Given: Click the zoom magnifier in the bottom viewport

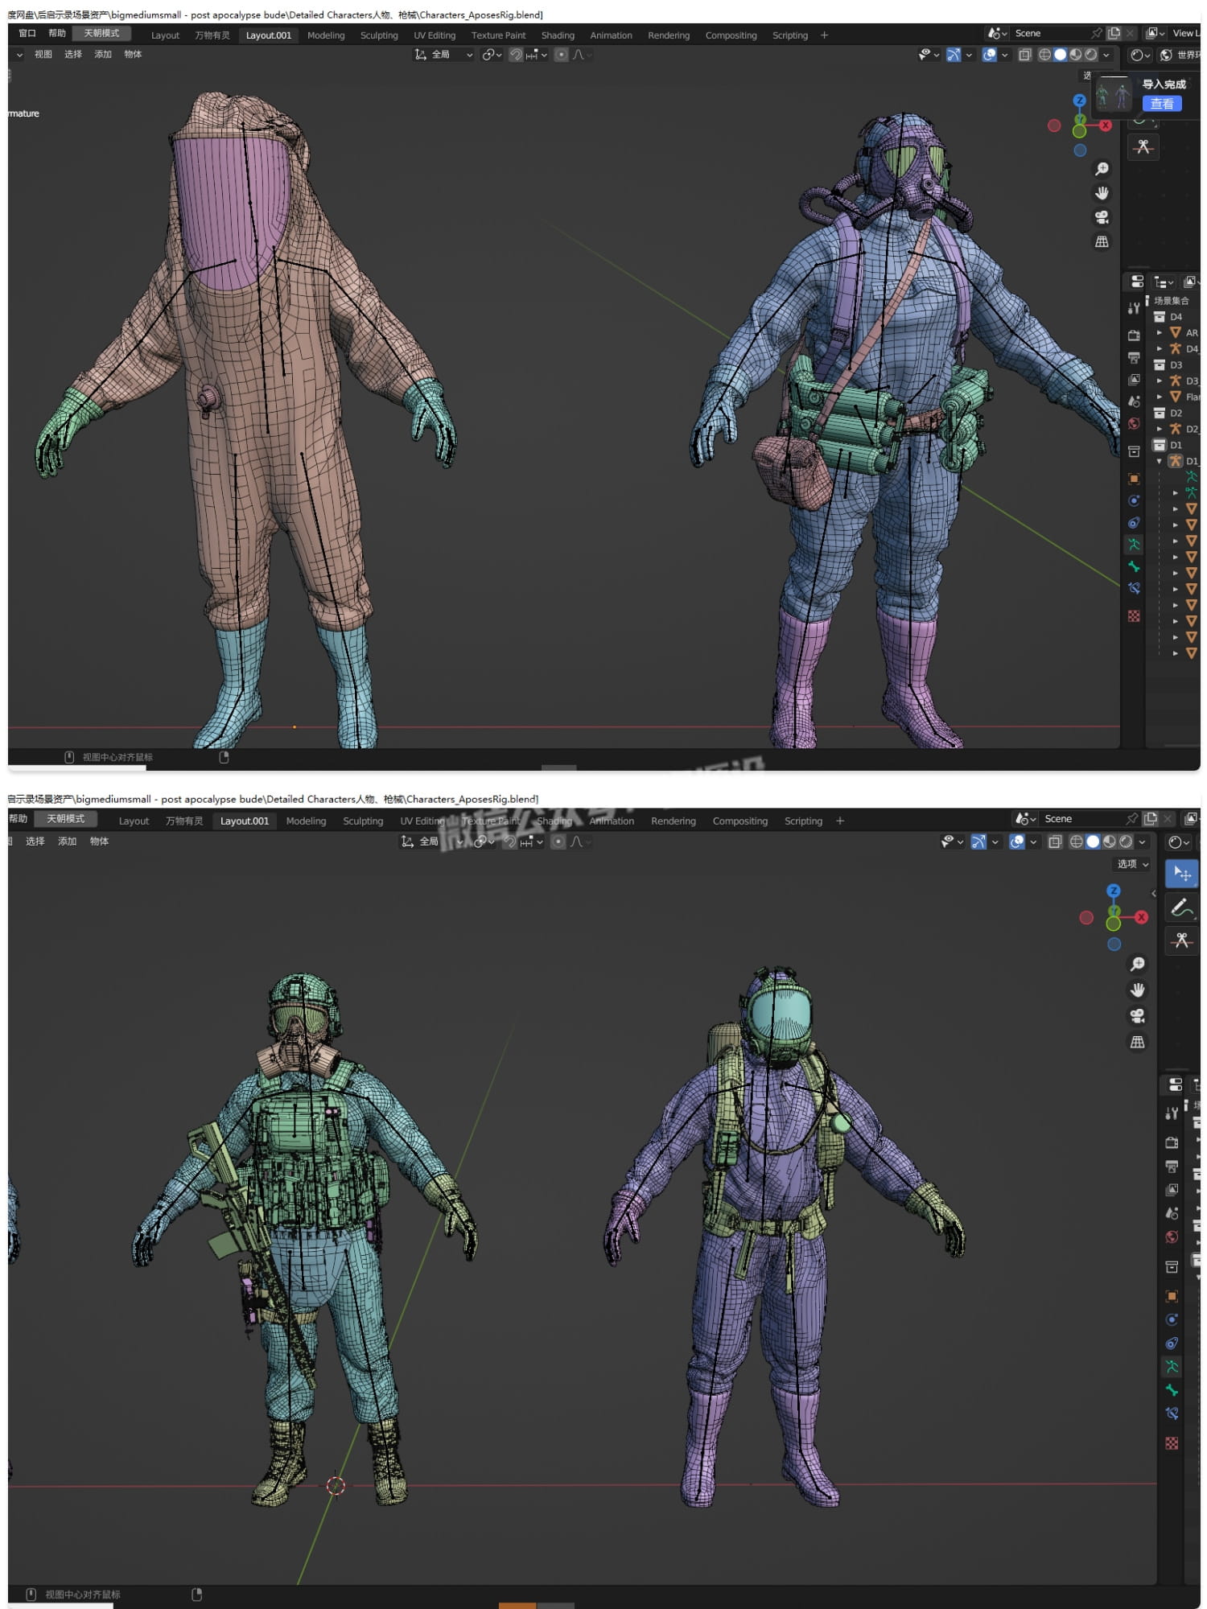Looking at the screenshot, I should click(1137, 964).
